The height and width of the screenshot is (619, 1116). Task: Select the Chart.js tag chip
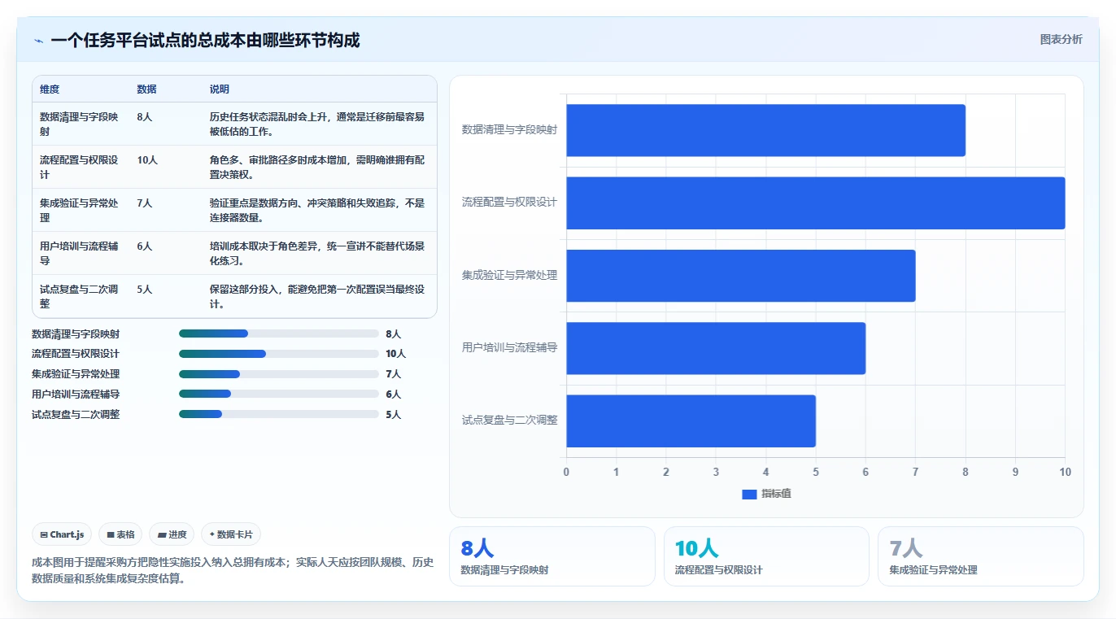tap(63, 534)
